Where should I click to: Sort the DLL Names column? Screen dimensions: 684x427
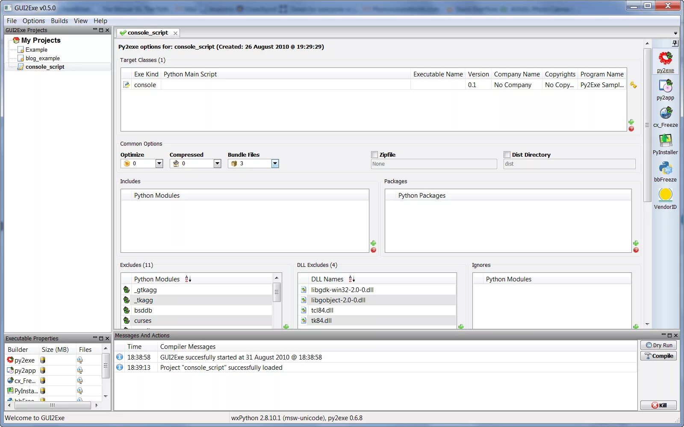(352, 279)
